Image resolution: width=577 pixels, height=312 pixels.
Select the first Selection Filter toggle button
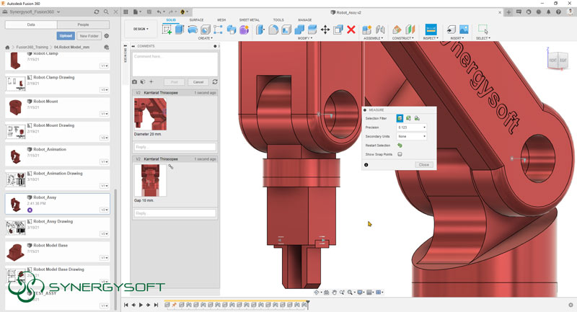400,118
